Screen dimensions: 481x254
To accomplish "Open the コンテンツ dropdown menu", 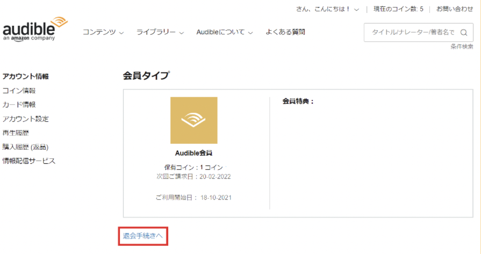I will 103,32.
